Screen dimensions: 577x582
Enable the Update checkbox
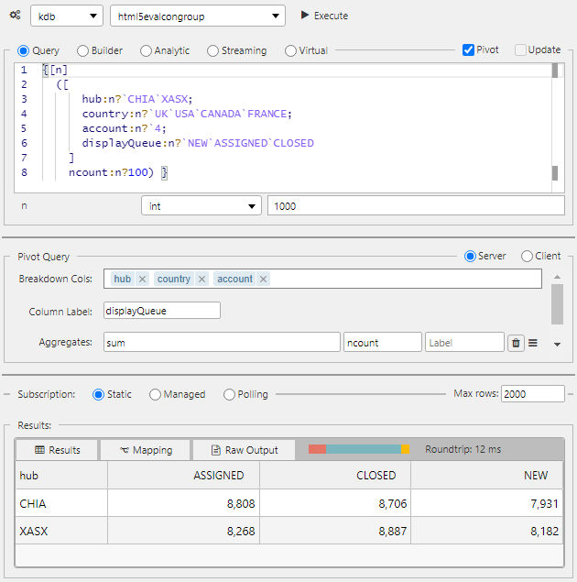click(x=520, y=50)
